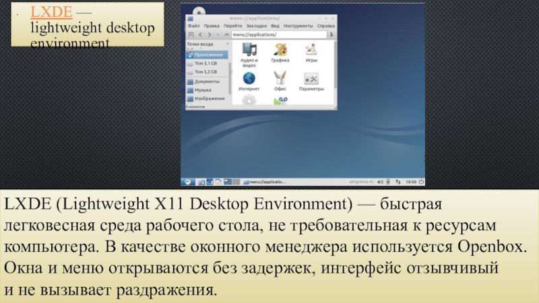Image resolution: width=539 pixels, height=303 pixels.
Task: Click the side pane vertical scrollbar
Action: [x=230, y=78]
